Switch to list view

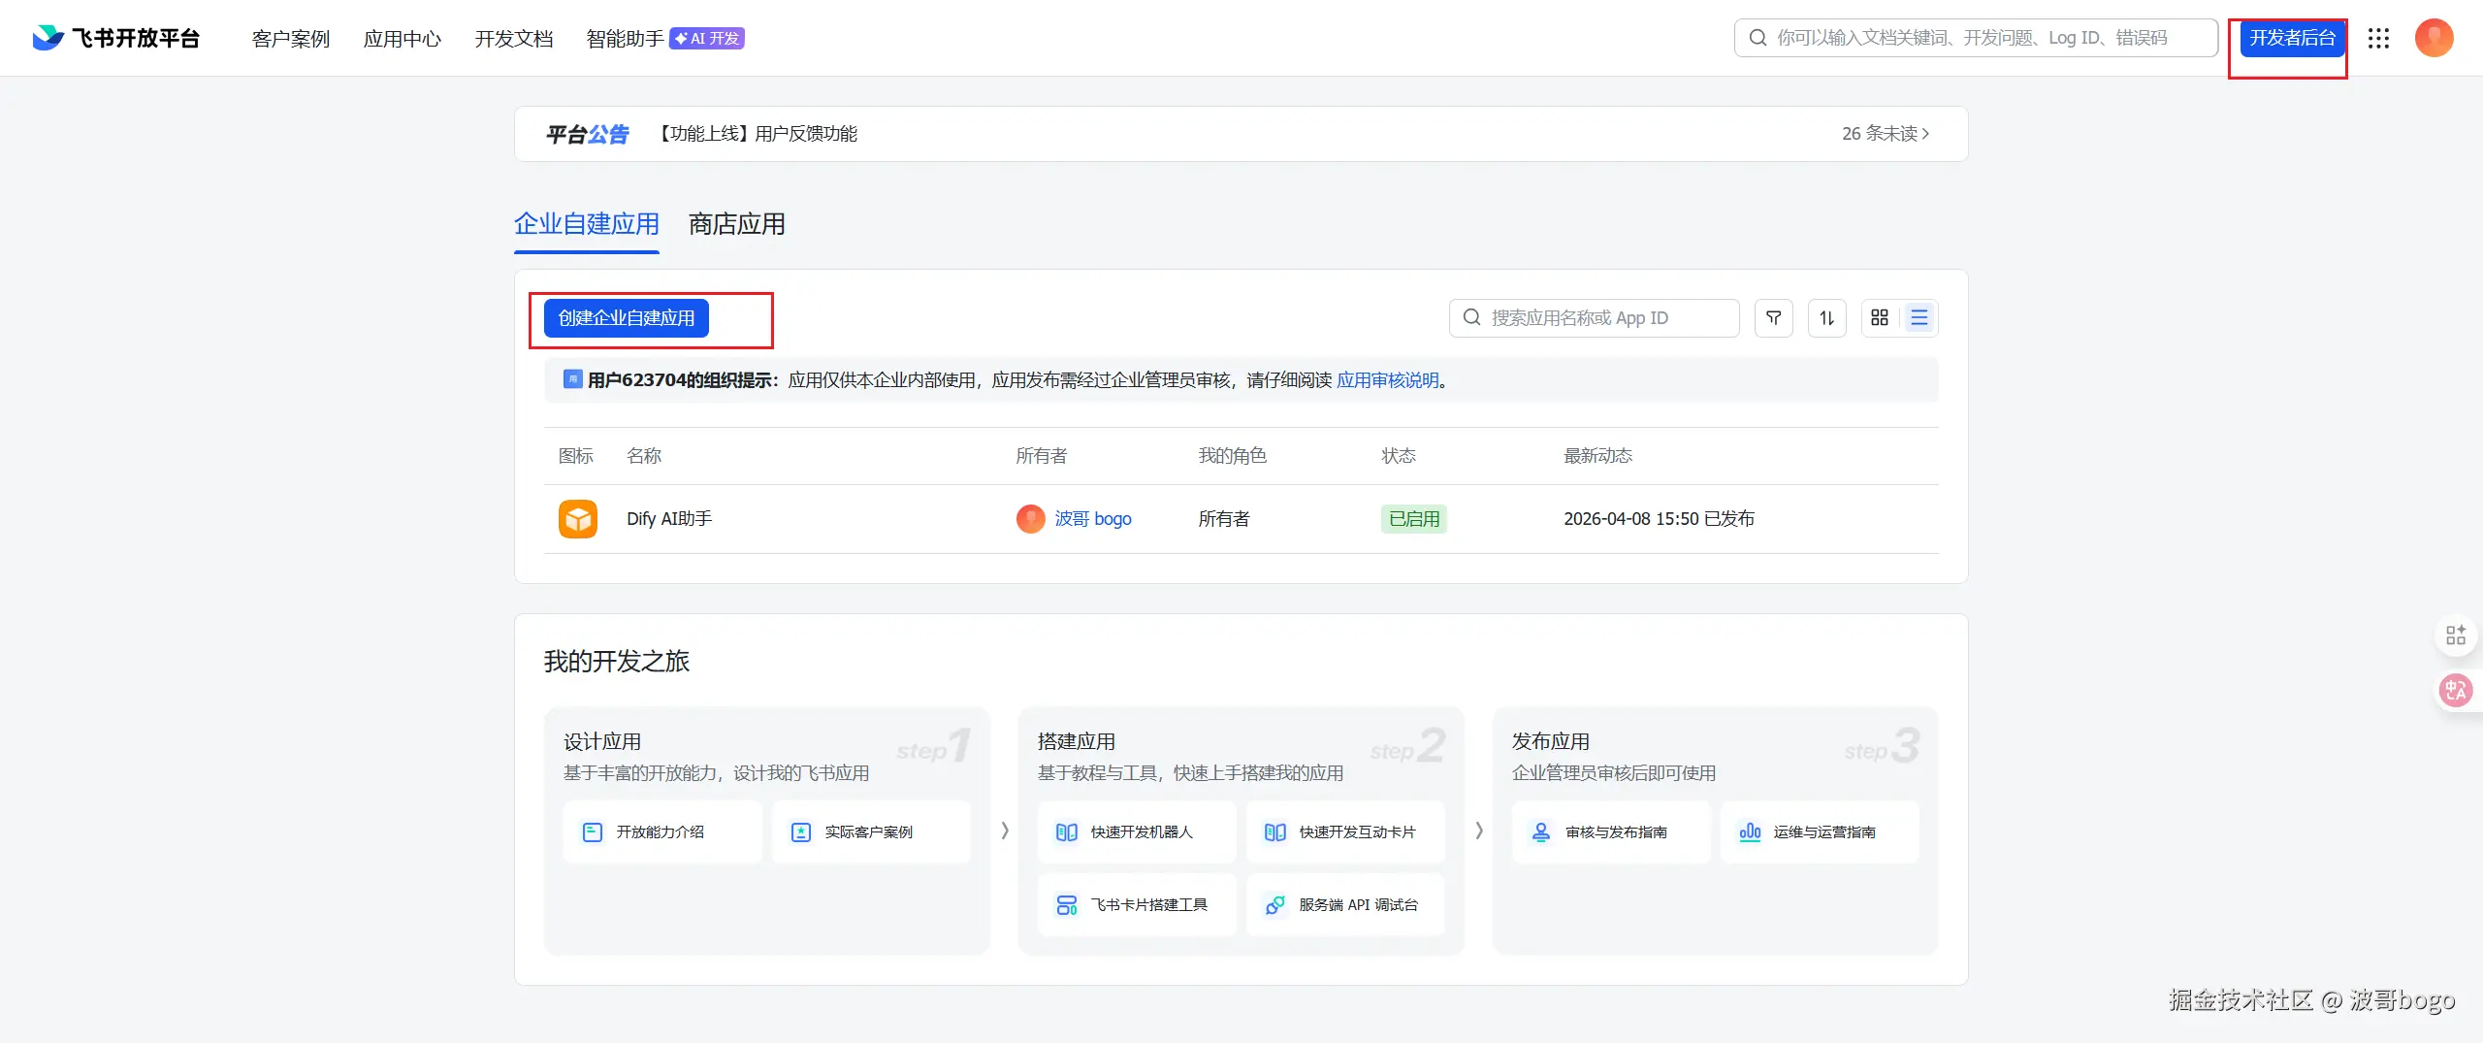pyautogui.click(x=1919, y=318)
